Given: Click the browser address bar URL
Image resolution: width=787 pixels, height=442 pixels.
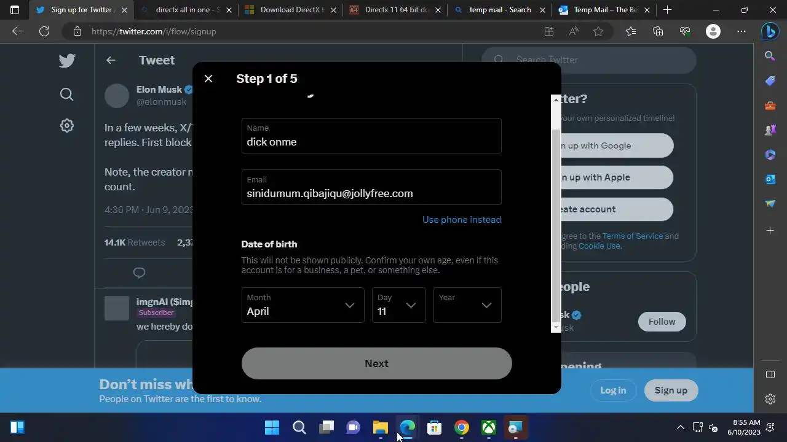Looking at the screenshot, I should (154, 31).
